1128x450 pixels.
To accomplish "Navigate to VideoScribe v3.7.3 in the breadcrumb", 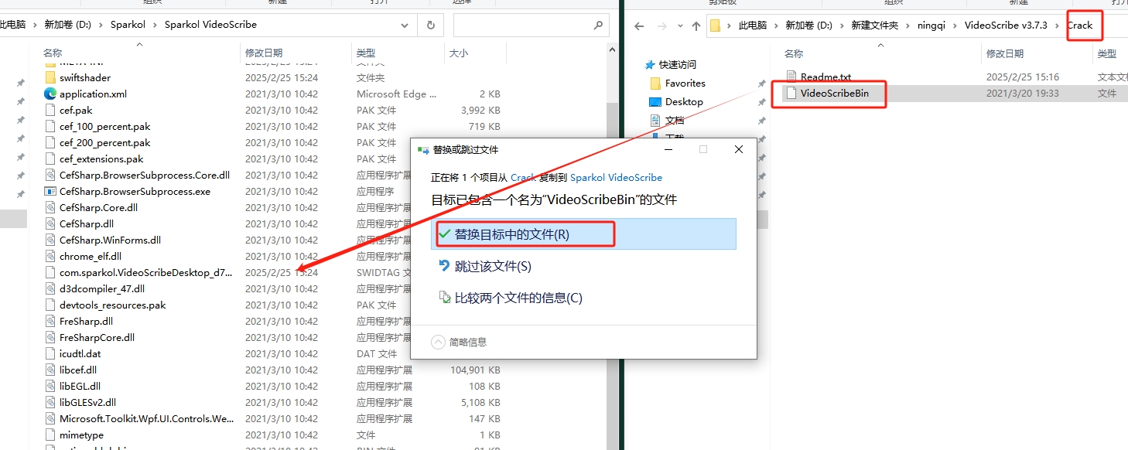I will click(x=1006, y=26).
